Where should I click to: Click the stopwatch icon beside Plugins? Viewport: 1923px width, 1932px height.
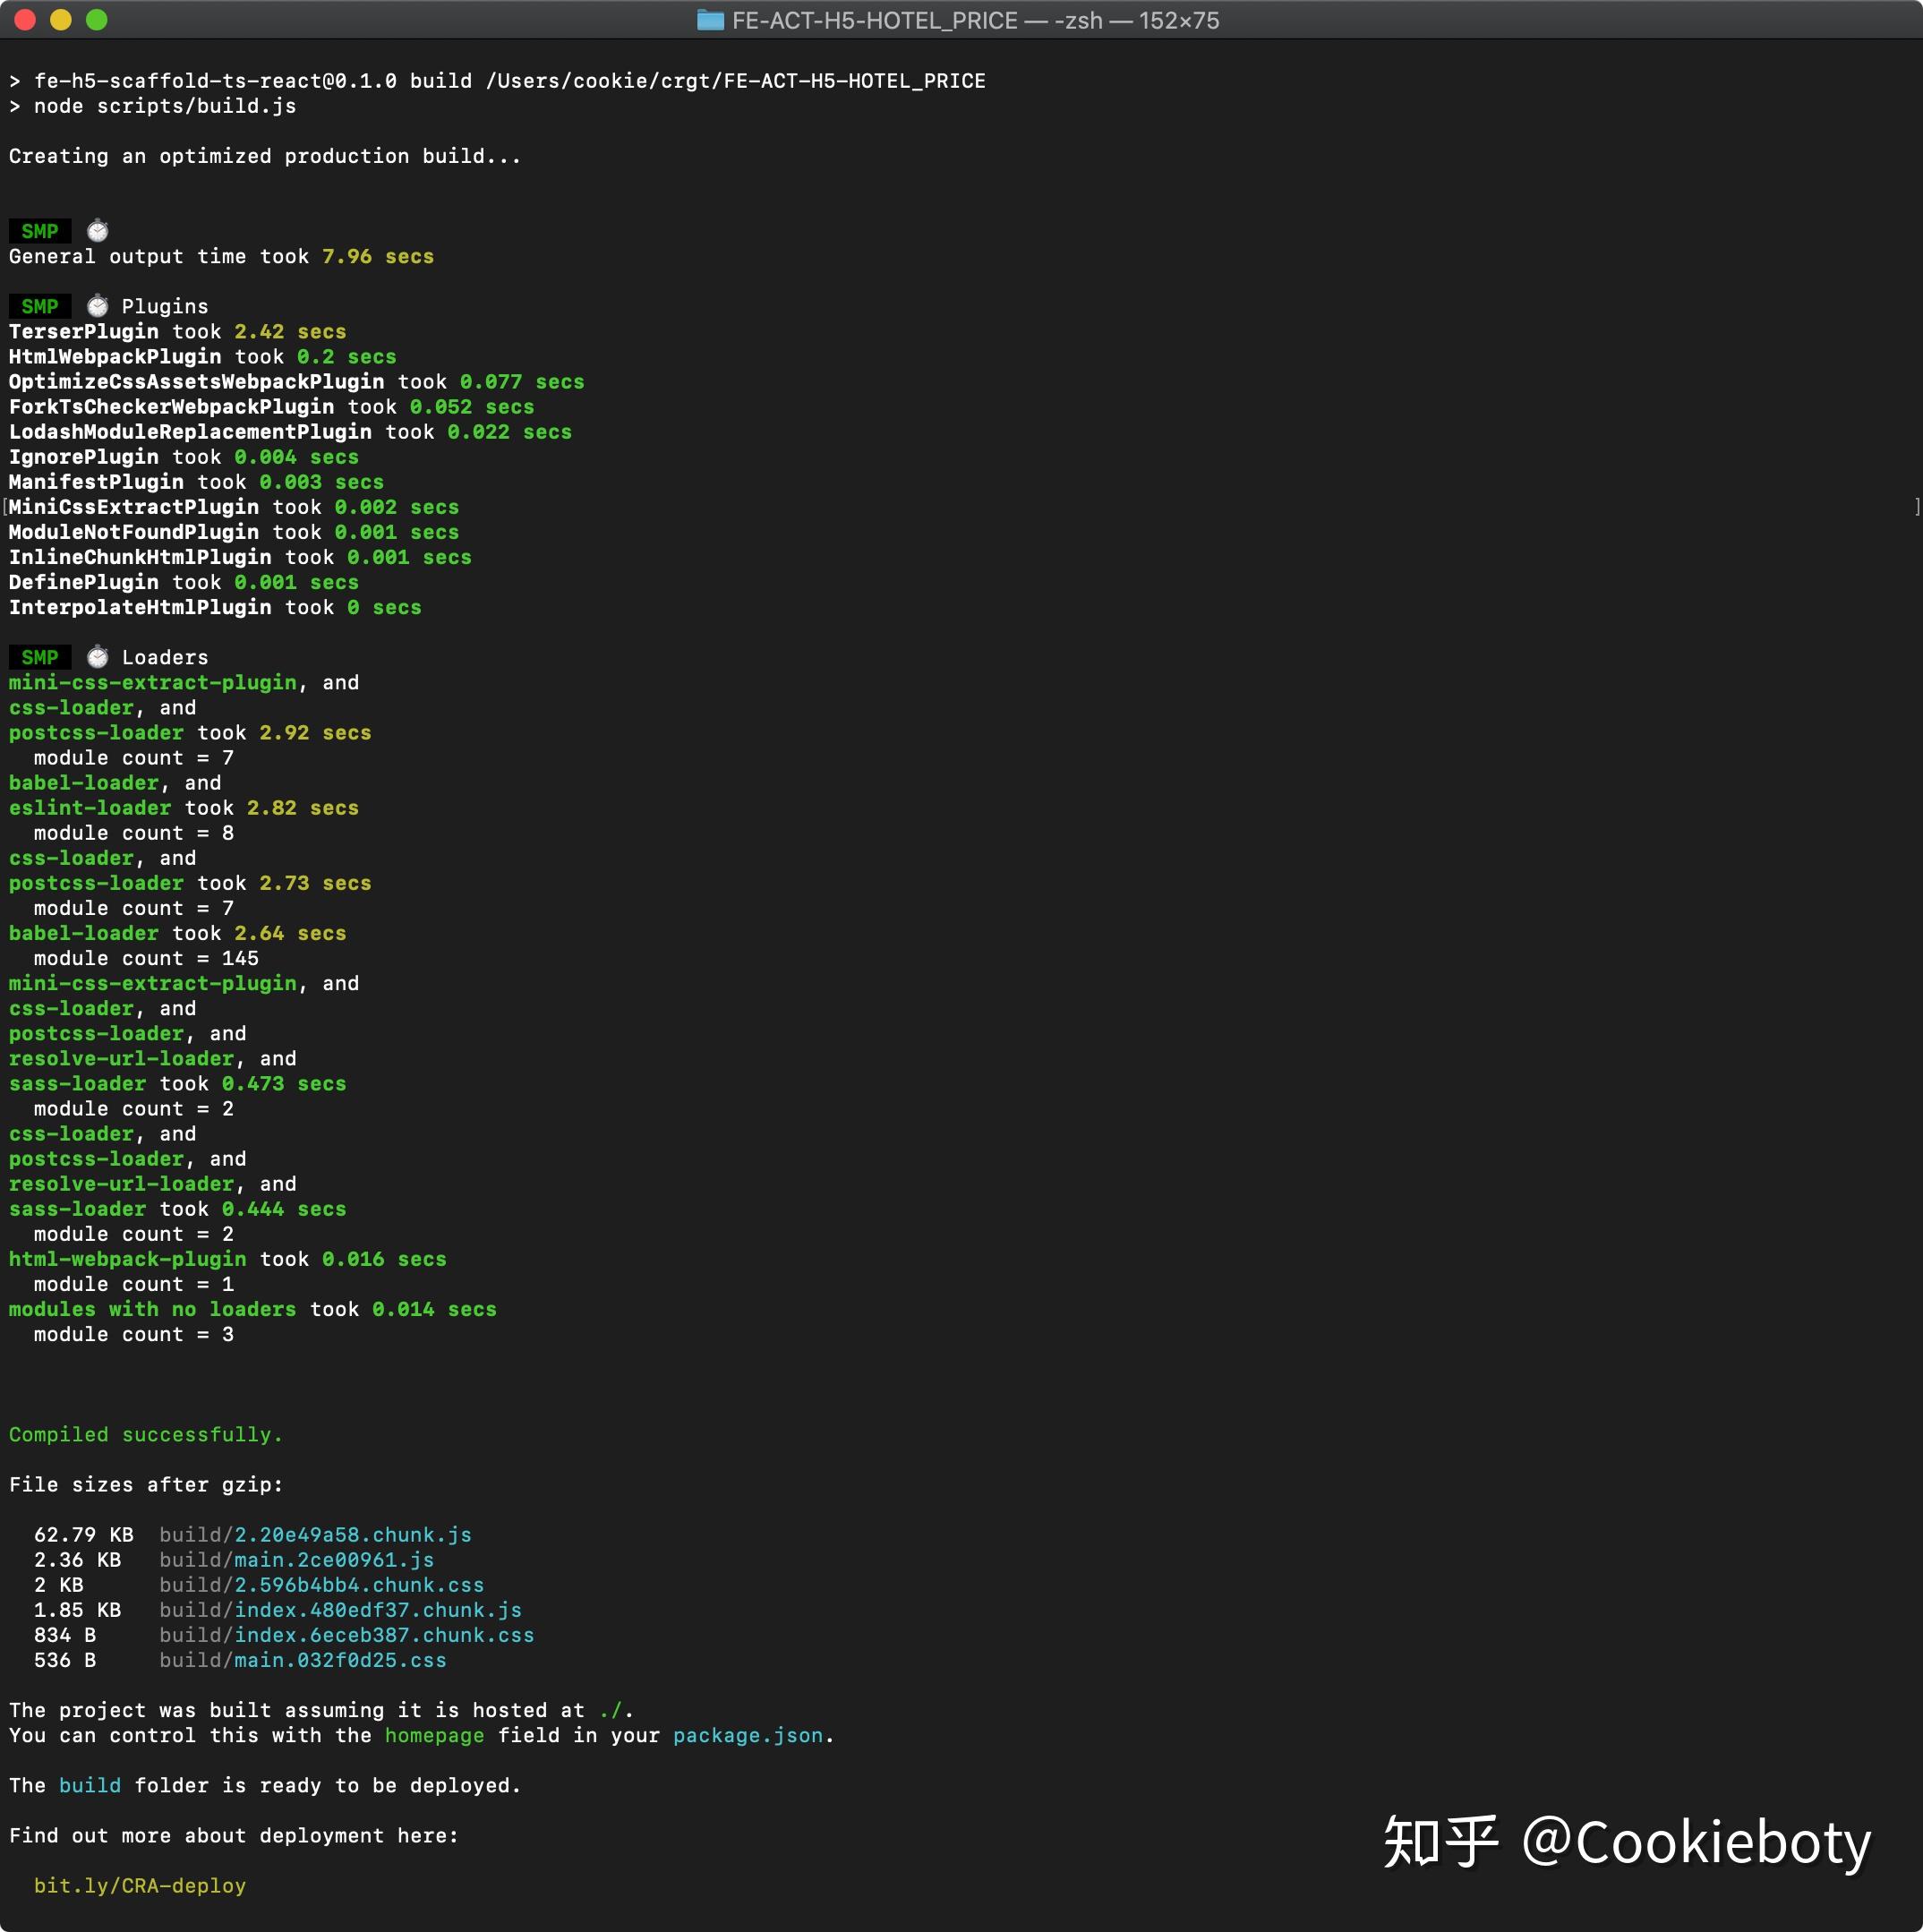[x=97, y=306]
